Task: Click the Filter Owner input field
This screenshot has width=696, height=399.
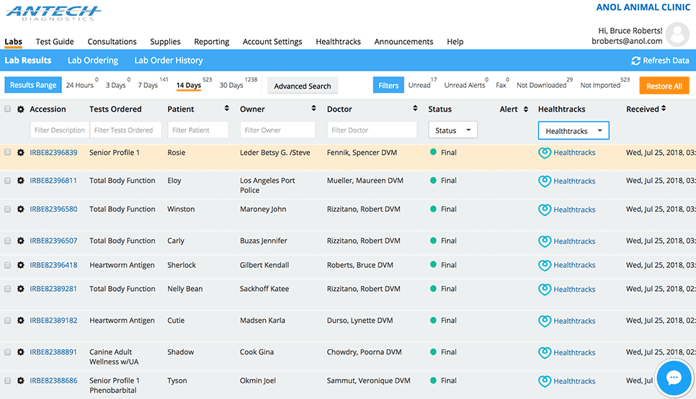Action: pyautogui.click(x=277, y=130)
